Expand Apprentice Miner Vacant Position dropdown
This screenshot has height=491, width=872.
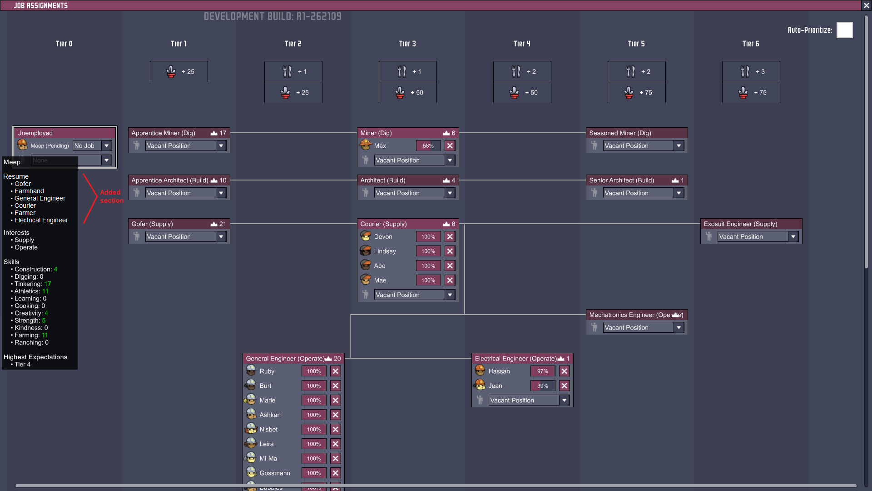[221, 146]
